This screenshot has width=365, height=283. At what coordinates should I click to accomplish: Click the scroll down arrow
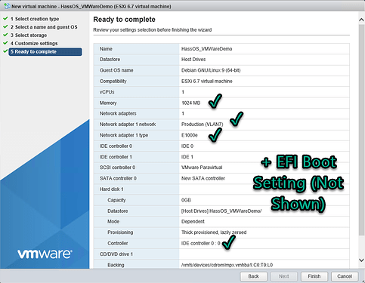361,260
